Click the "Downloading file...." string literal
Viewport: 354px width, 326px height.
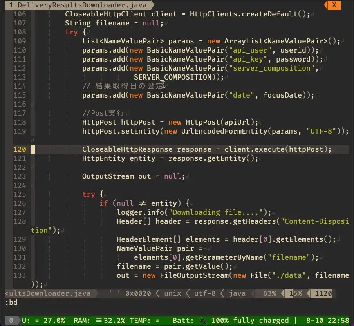coord(218,212)
